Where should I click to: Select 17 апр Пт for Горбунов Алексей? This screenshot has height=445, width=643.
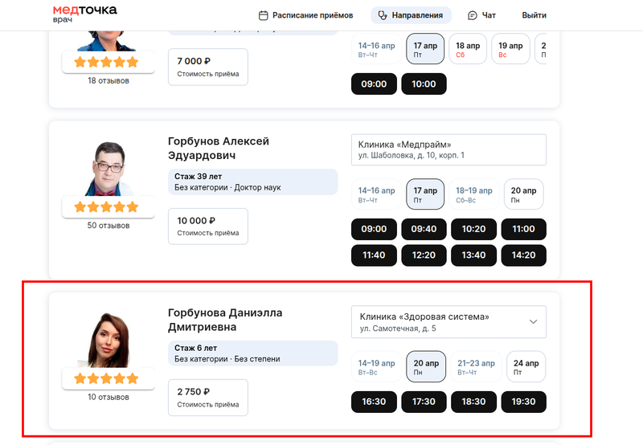coord(425,194)
